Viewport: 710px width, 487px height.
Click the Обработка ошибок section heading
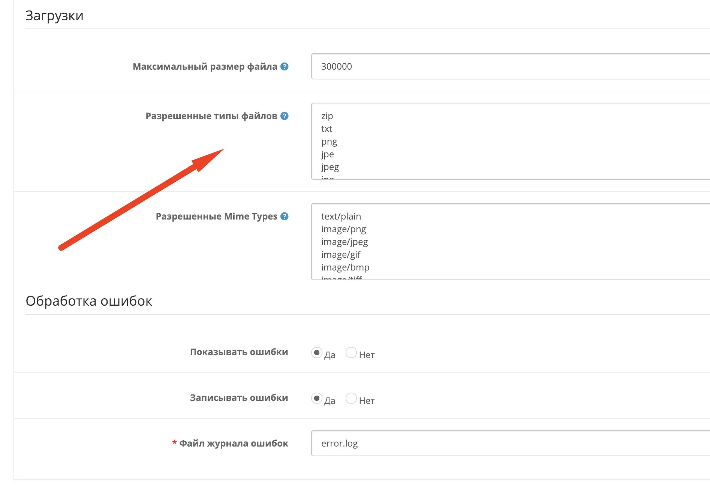[x=89, y=301]
